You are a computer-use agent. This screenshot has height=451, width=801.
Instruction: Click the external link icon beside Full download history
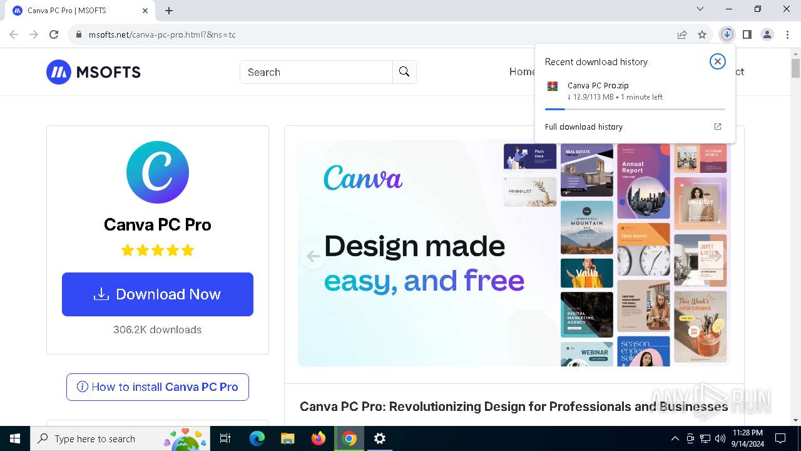click(x=718, y=127)
